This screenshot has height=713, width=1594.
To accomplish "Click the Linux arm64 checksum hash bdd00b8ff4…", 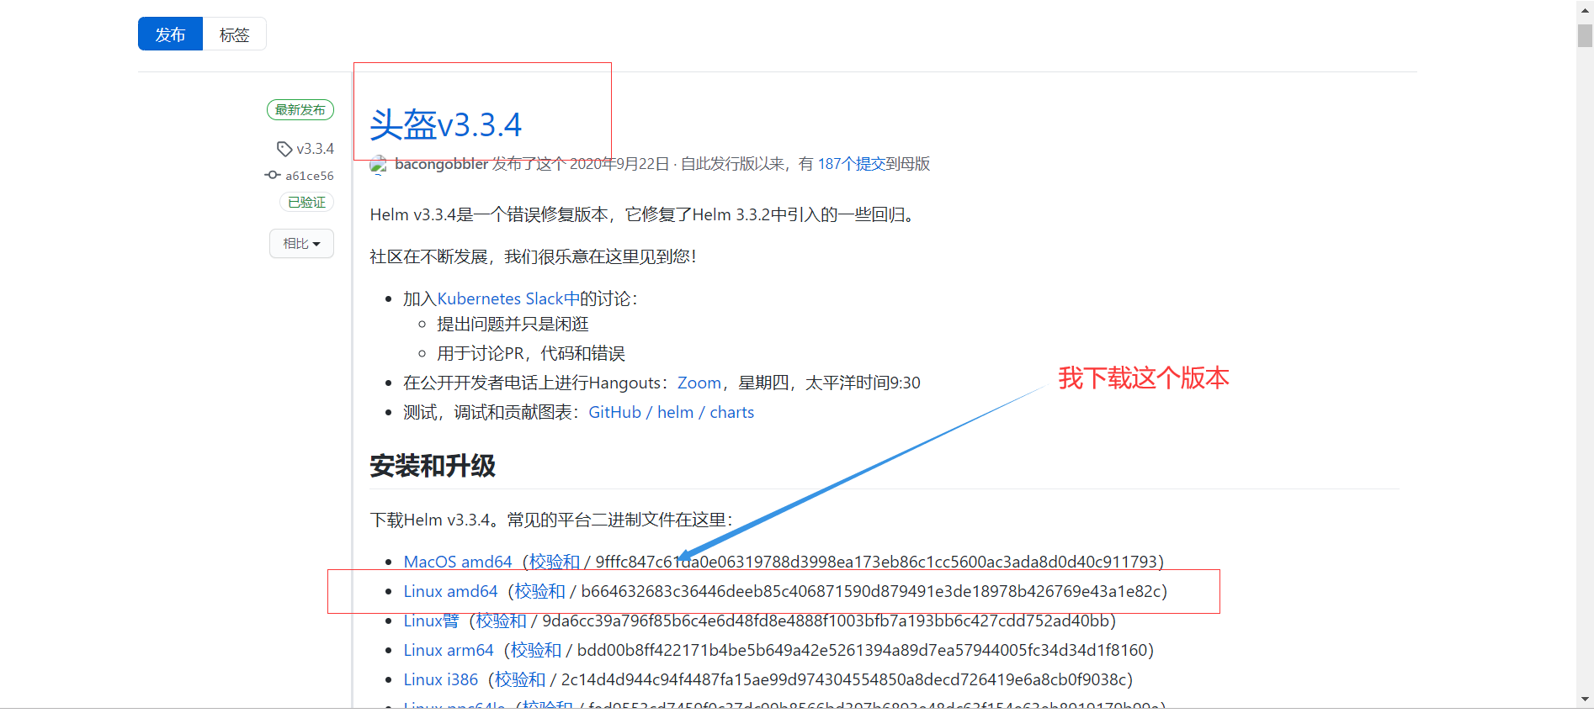I will coord(862,650).
